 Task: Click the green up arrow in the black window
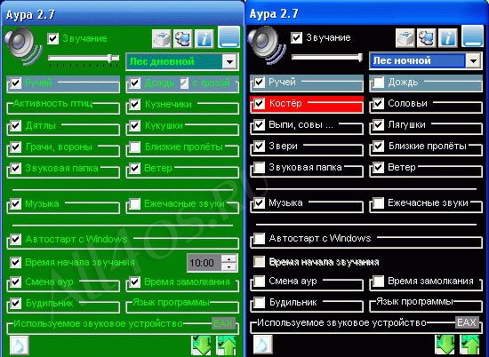(469, 345)
